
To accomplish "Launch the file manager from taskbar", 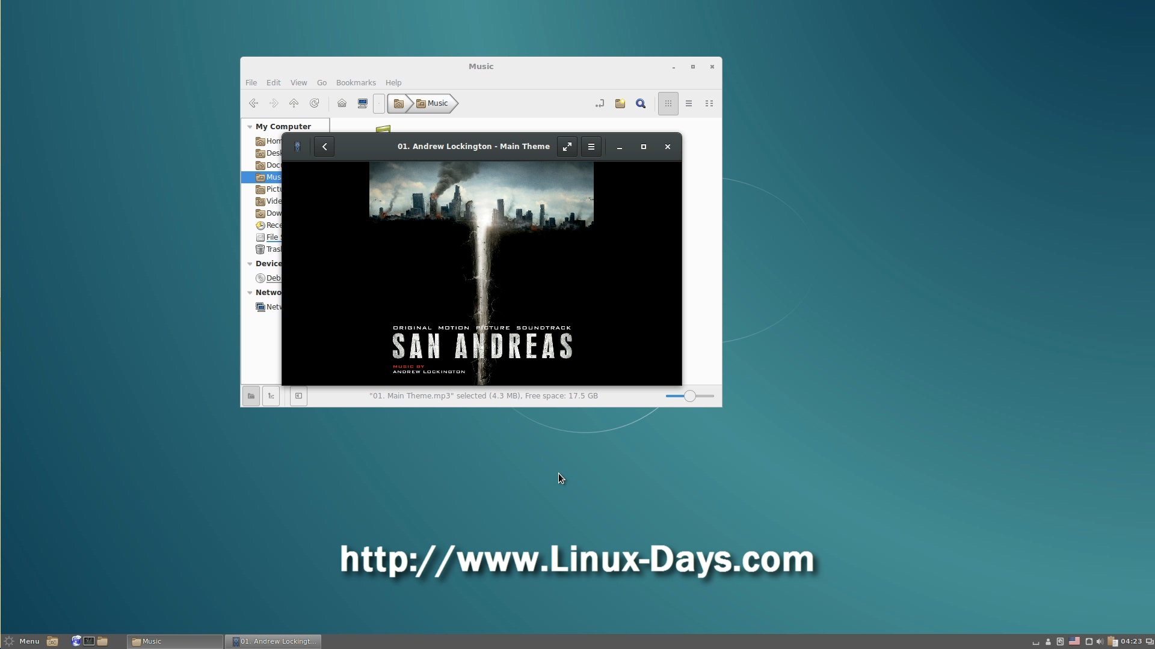I will click(x=102, y=641).
